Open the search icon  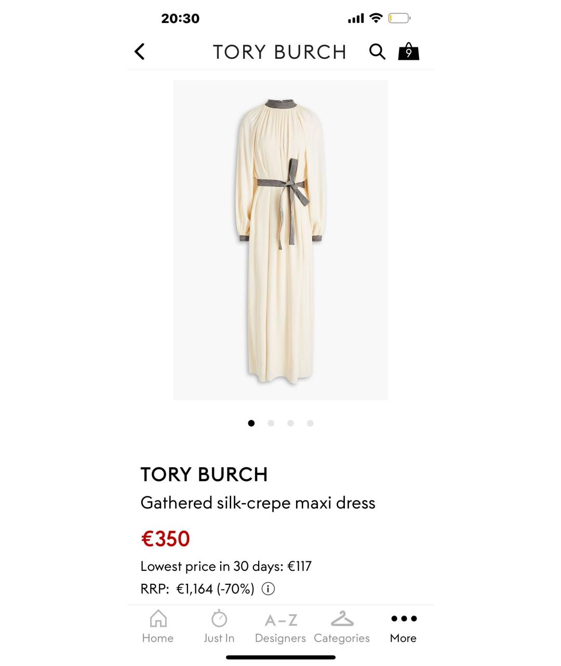(377, 52)
